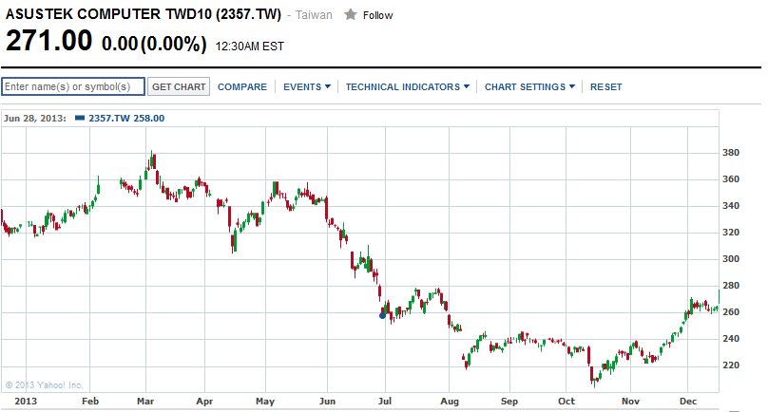Click the Feb label on time axis

tap(90, 402)
